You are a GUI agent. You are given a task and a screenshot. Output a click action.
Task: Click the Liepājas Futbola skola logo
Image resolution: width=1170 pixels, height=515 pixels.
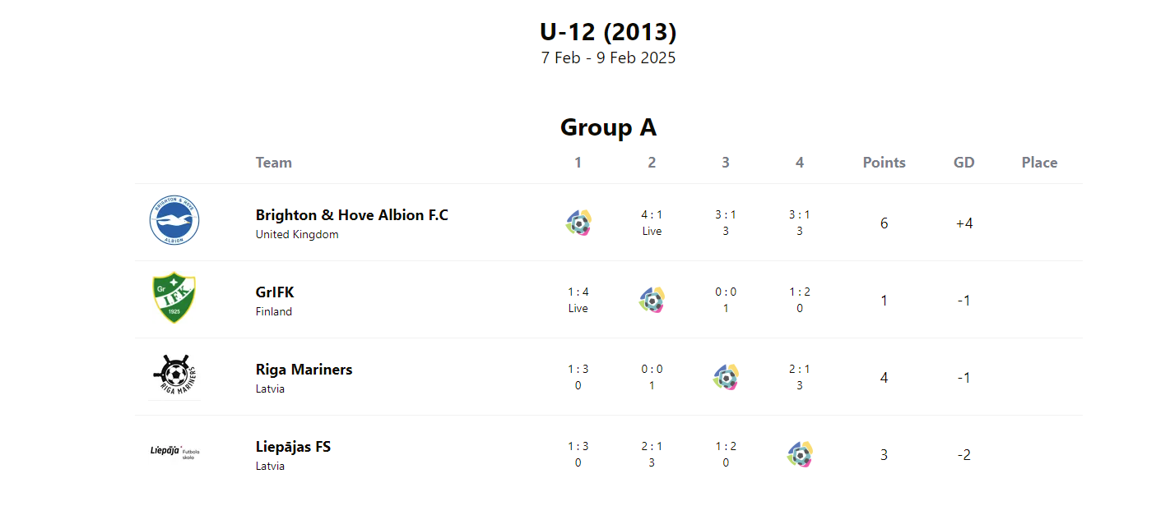pyautogui.click(x=174, y=453)
